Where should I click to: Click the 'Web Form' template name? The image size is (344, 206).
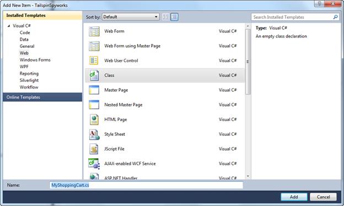click(114, 31)
